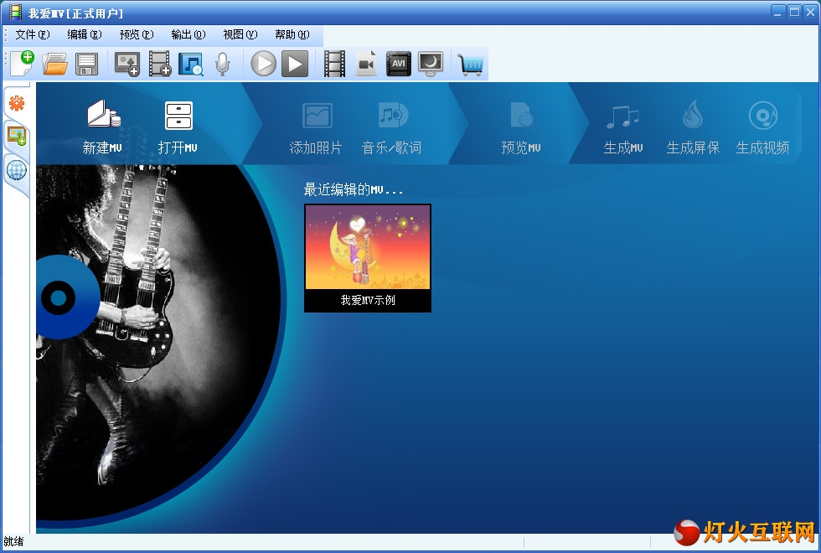The height and width of the screenshot is (553, 821).
Task: Open the 输出(O) menu
Action: point(188,34)
